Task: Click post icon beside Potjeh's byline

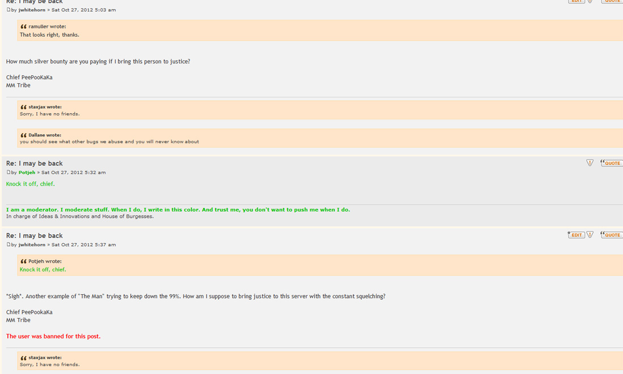Action: [x=8, y=173]
